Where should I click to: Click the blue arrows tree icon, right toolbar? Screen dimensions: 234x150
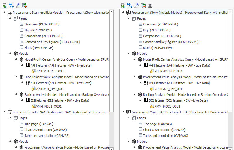pyautogui.click(x=130, y=5)
